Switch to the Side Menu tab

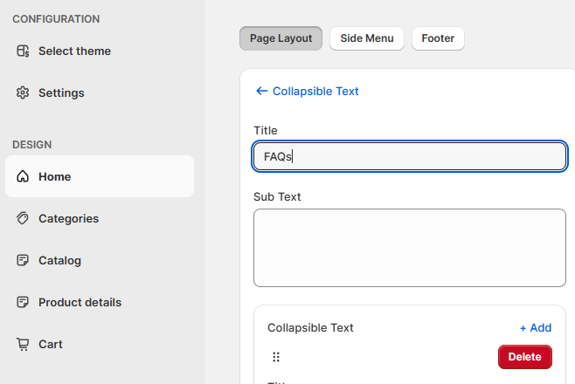tap(367, 38)
